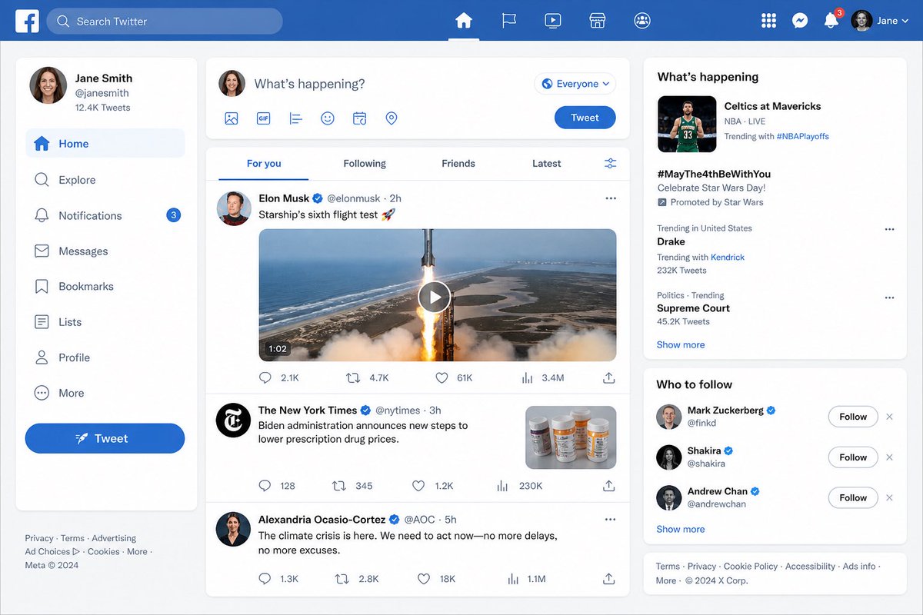Dismiss Mark Zuckerberg follow suggestion
923x615 pixels.
tap(890, 417)
